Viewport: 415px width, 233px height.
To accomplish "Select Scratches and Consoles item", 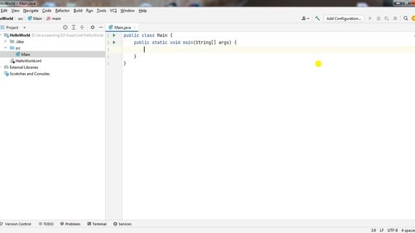I will 29,74.
